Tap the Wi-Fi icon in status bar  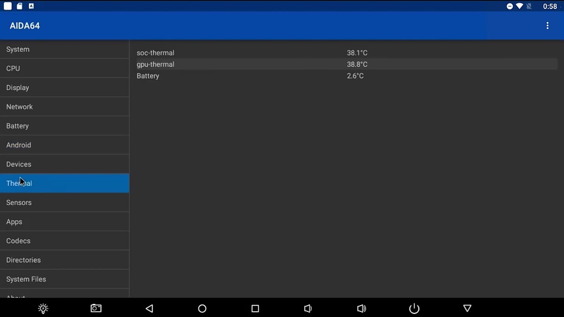pyautogui.click(x=519, y=6)
